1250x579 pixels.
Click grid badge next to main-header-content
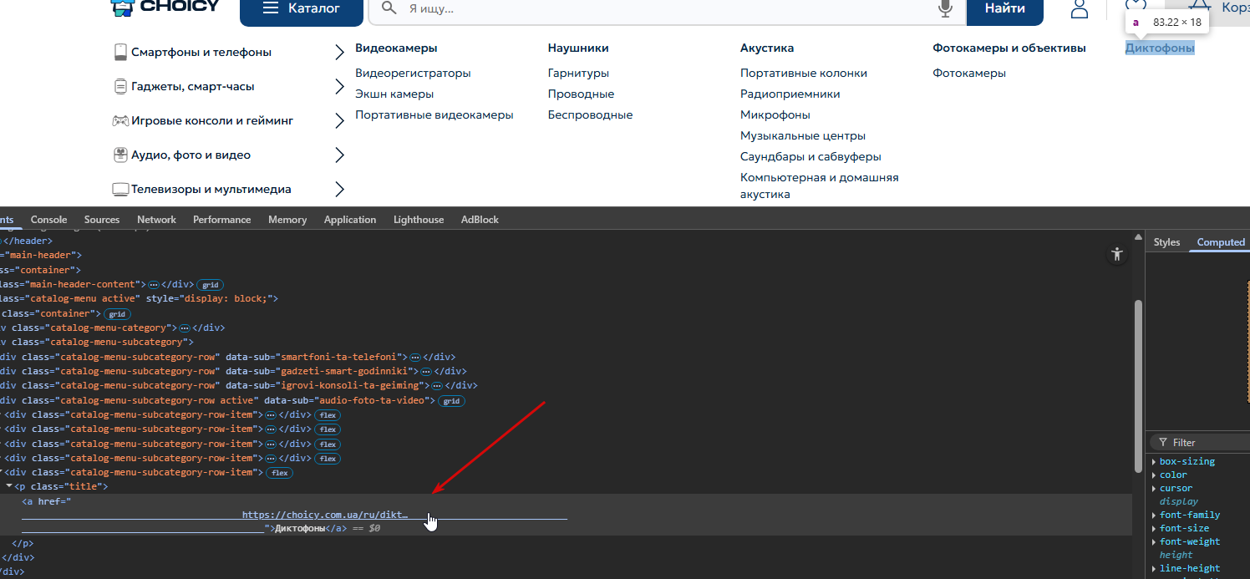[x=210, y=285]
